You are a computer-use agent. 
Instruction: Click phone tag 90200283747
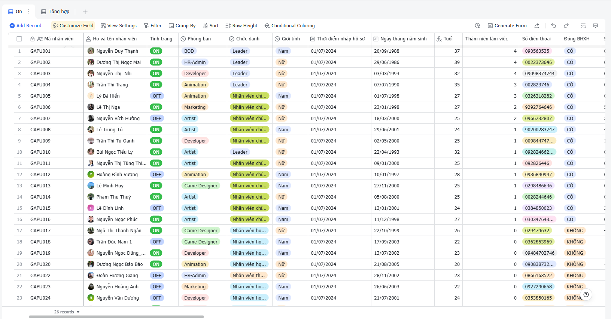[x=539, y=129]
